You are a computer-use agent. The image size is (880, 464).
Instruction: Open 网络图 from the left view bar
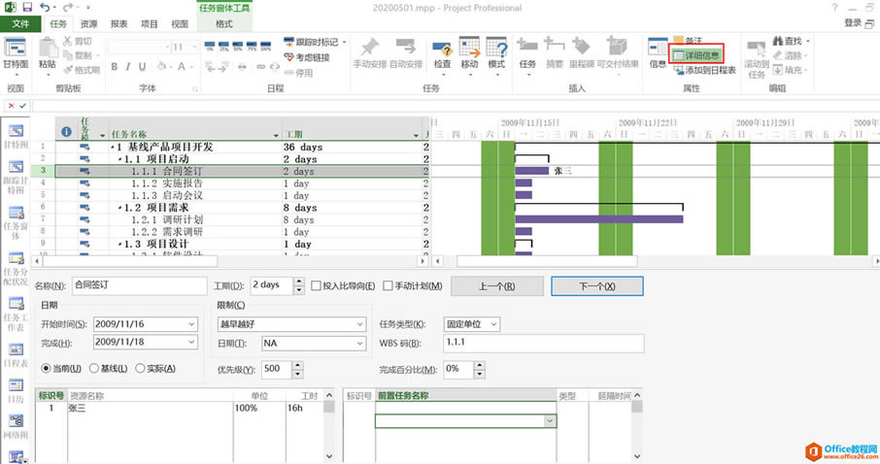pos(16,428)
